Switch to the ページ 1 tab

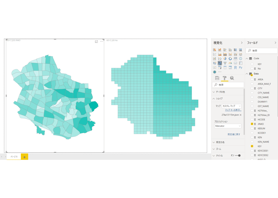click(14, 157)
